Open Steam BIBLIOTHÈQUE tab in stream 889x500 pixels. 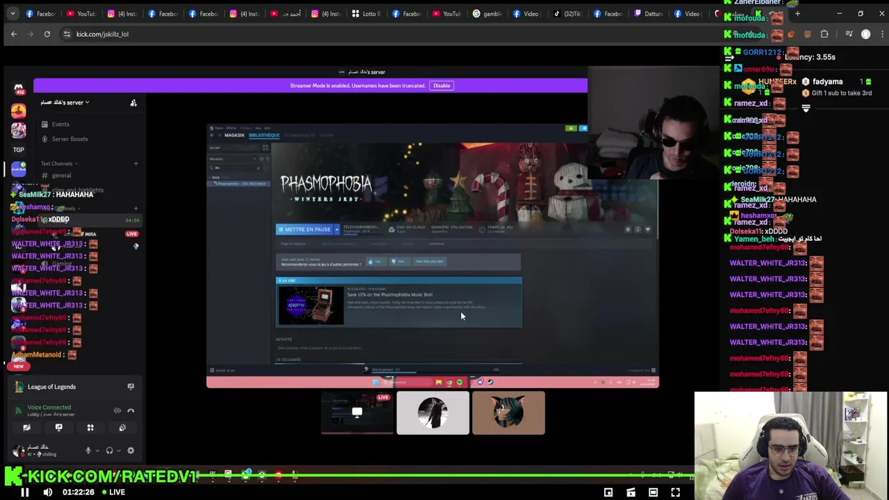(264, 135)
